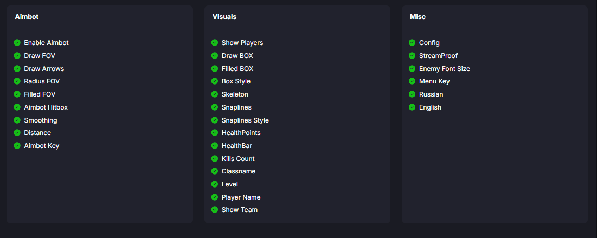Click the Player Name list item
Viewport: 597px width, 238px height.
(241, 197)
